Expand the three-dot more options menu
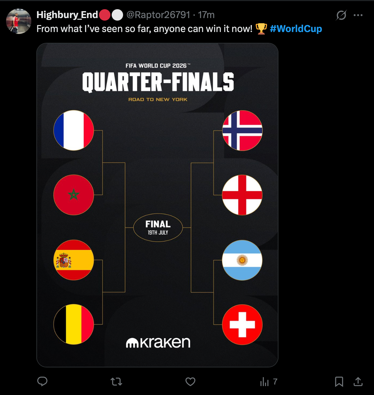The height and width of the screenshot is (395, 374). [x=358, y=15]
